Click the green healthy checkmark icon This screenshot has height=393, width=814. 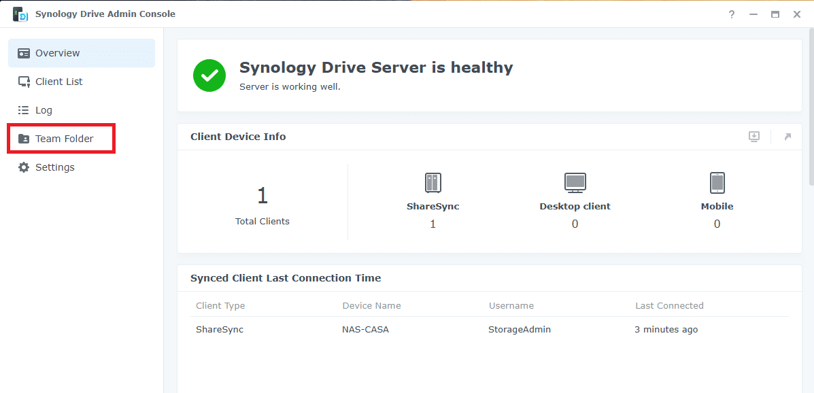tap(209, 75)
